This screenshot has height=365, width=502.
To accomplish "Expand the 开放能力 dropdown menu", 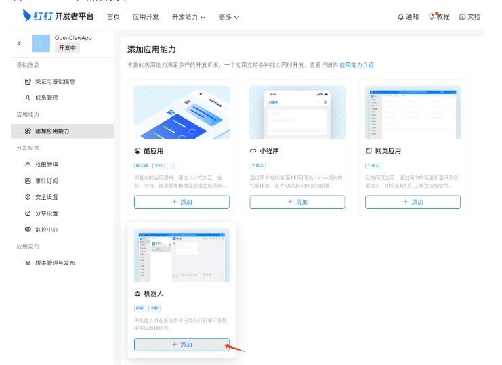I will 188,17.
